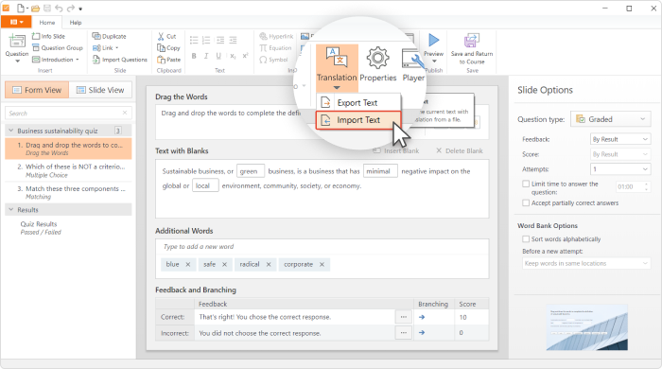Cut the selection
Screen dimensions: 662x369
click(166, 36)
